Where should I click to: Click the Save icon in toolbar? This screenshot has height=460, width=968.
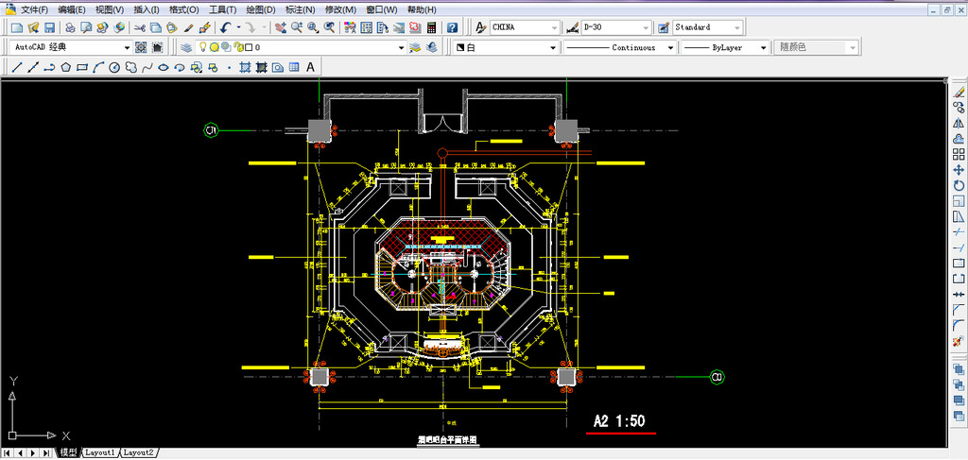[x=51, y=28]
